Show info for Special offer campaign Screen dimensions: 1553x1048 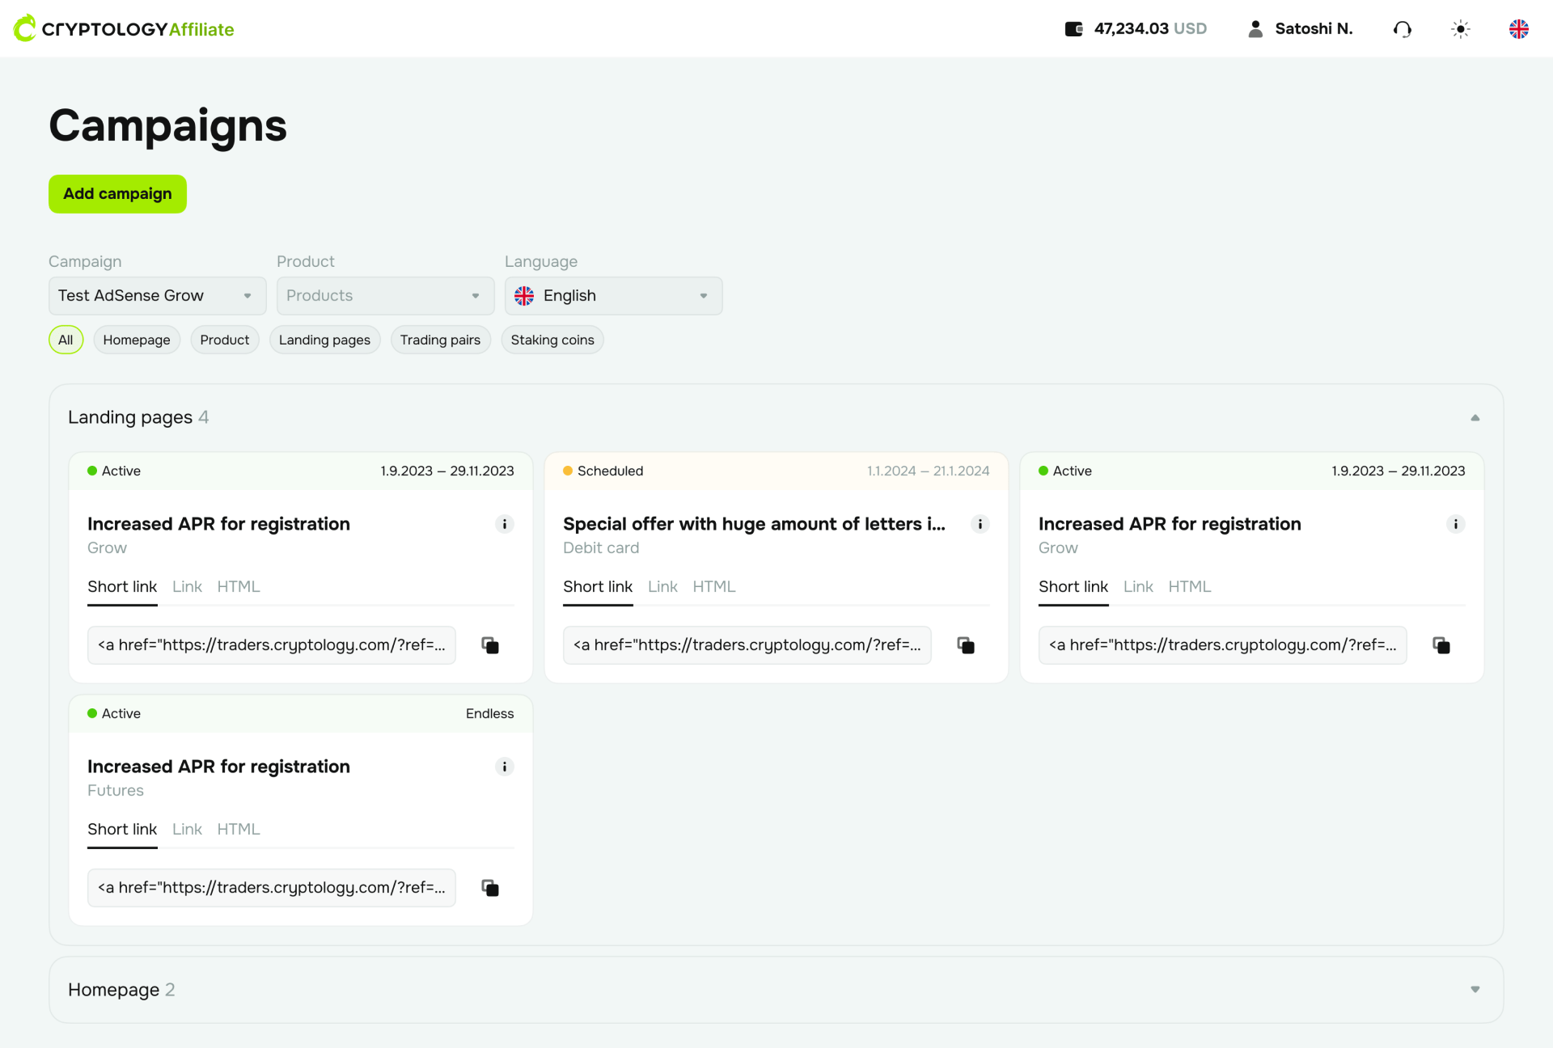coord(980,524)
